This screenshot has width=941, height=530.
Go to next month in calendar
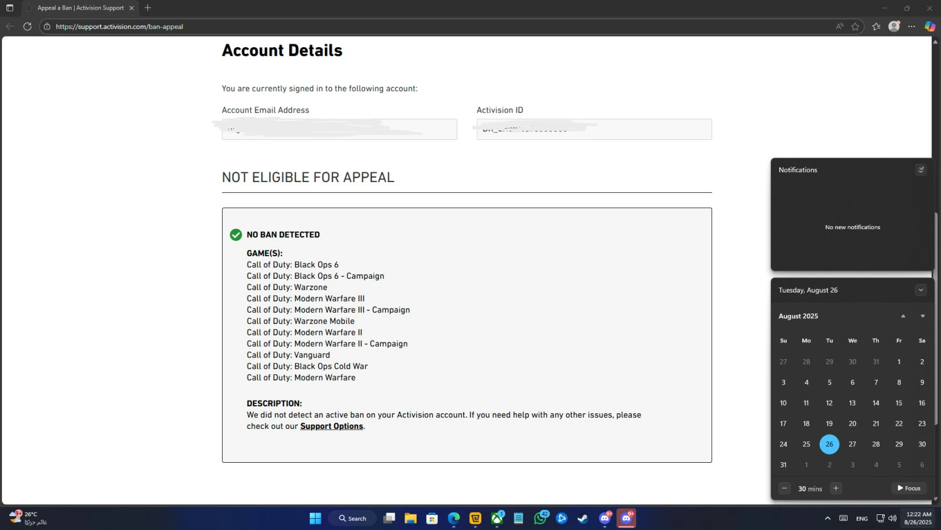[922, 316]
